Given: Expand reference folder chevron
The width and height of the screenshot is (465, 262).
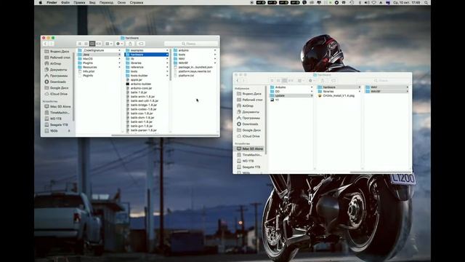Looking at the screenshot, I should (x=167, y=67).
